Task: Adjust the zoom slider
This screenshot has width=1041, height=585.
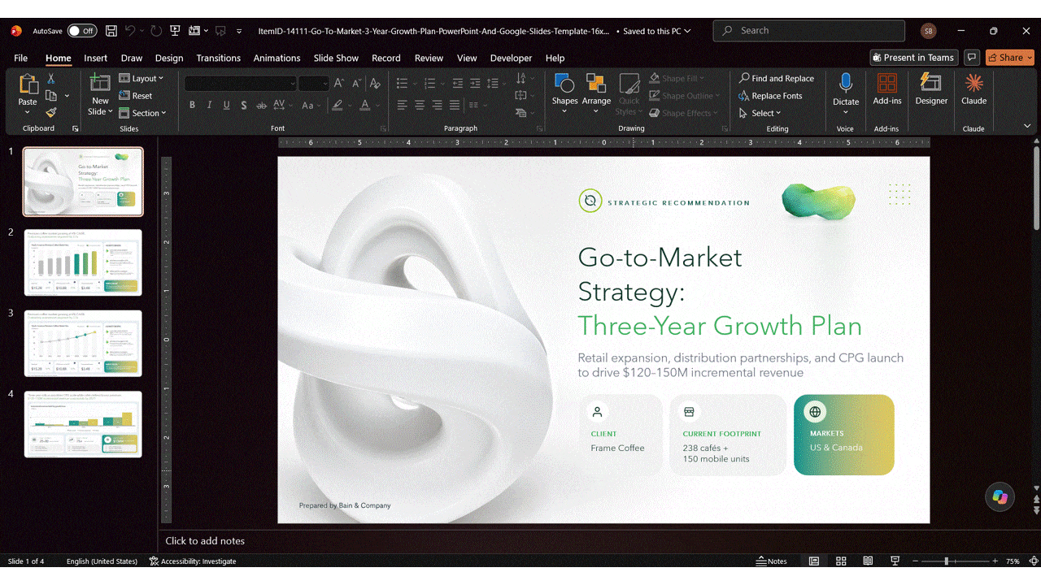Action: click(x=946, y=561)
